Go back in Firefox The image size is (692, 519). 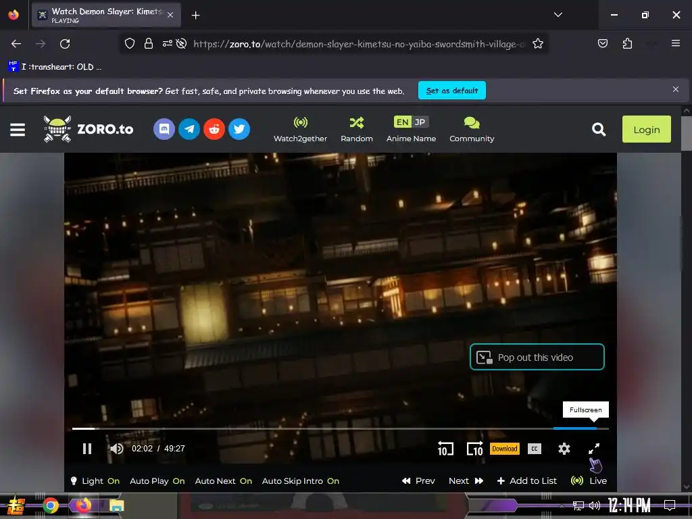point(16,44)
